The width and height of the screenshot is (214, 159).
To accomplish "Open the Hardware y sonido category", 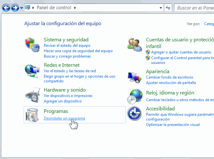I will [65, 90].
